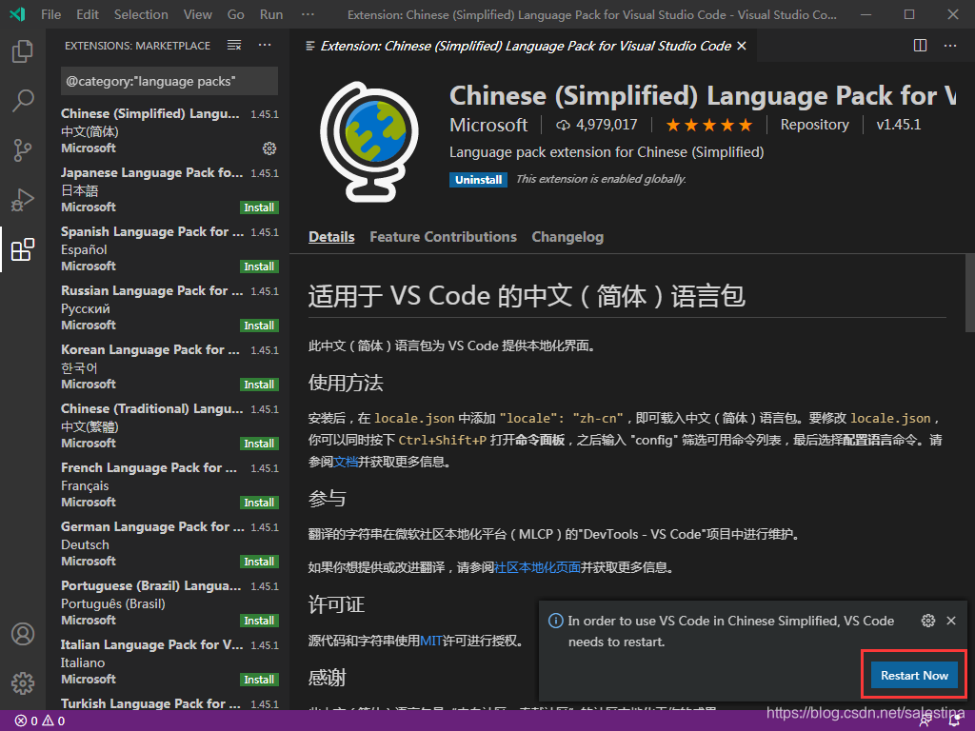
Task: Open the Run and Debug view
Action: [x=23, y=200]
